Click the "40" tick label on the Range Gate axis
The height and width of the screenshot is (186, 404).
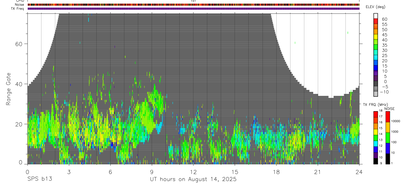click(x=19, y=84)
